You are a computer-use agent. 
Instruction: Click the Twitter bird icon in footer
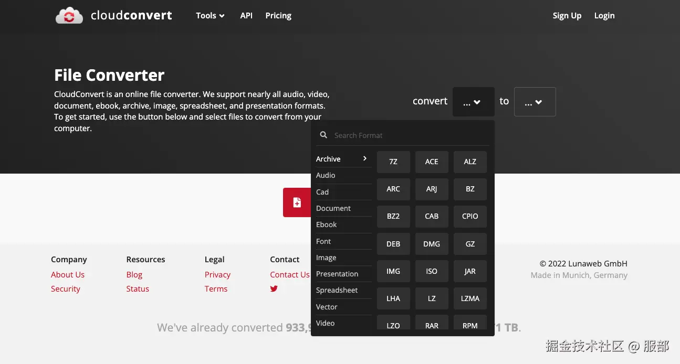(274, 288)
